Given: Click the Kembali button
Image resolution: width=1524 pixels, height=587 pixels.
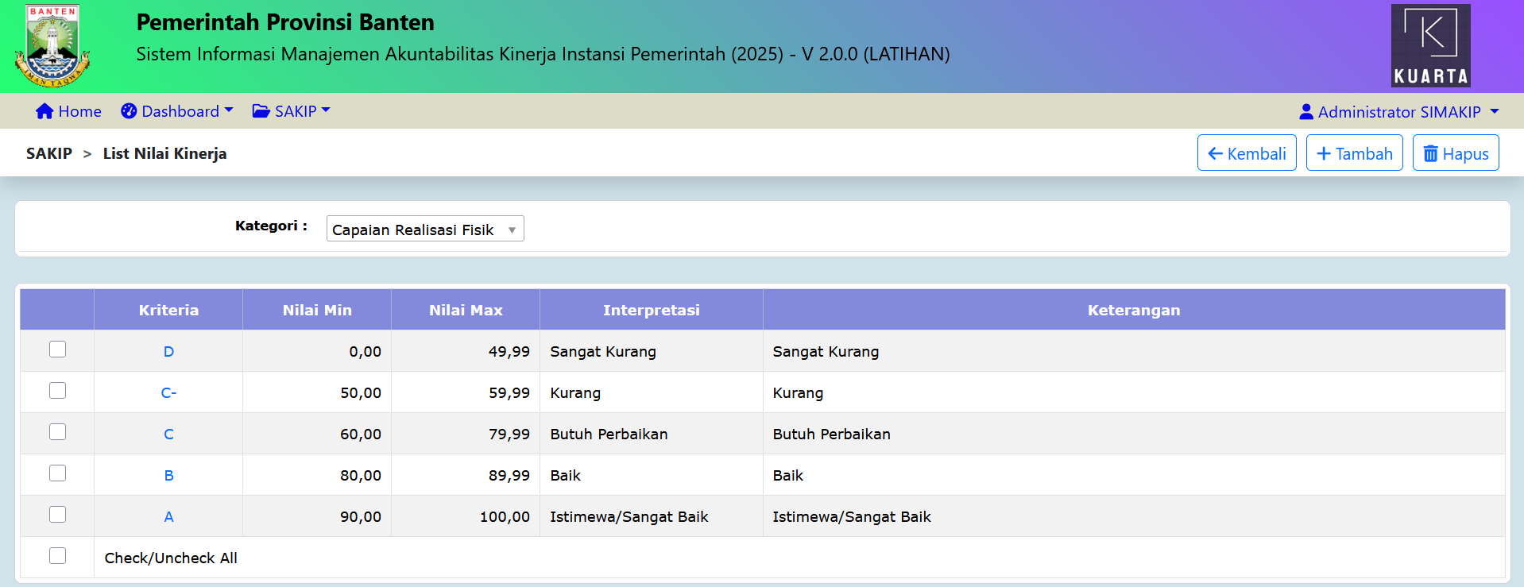Looking at the screenshot, I should [x=1247, y=153].
